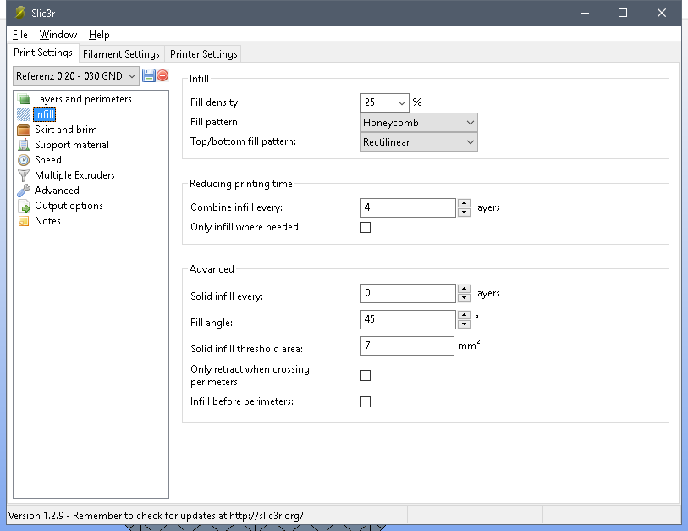Open the Fill density dropdown
Viewport: 688px width, 531px height.
(384, 102)
